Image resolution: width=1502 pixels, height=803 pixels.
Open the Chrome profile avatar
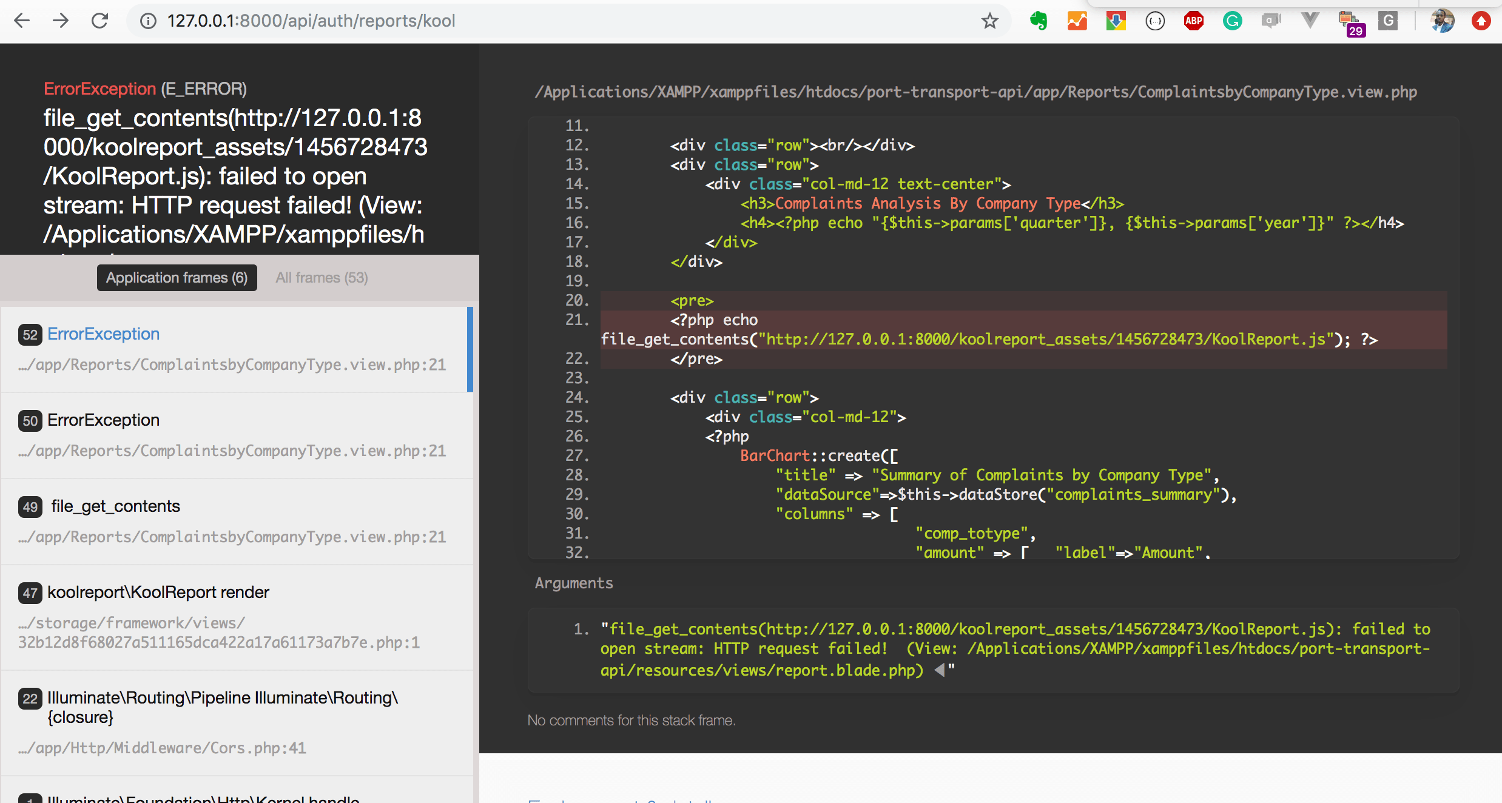1443,21
